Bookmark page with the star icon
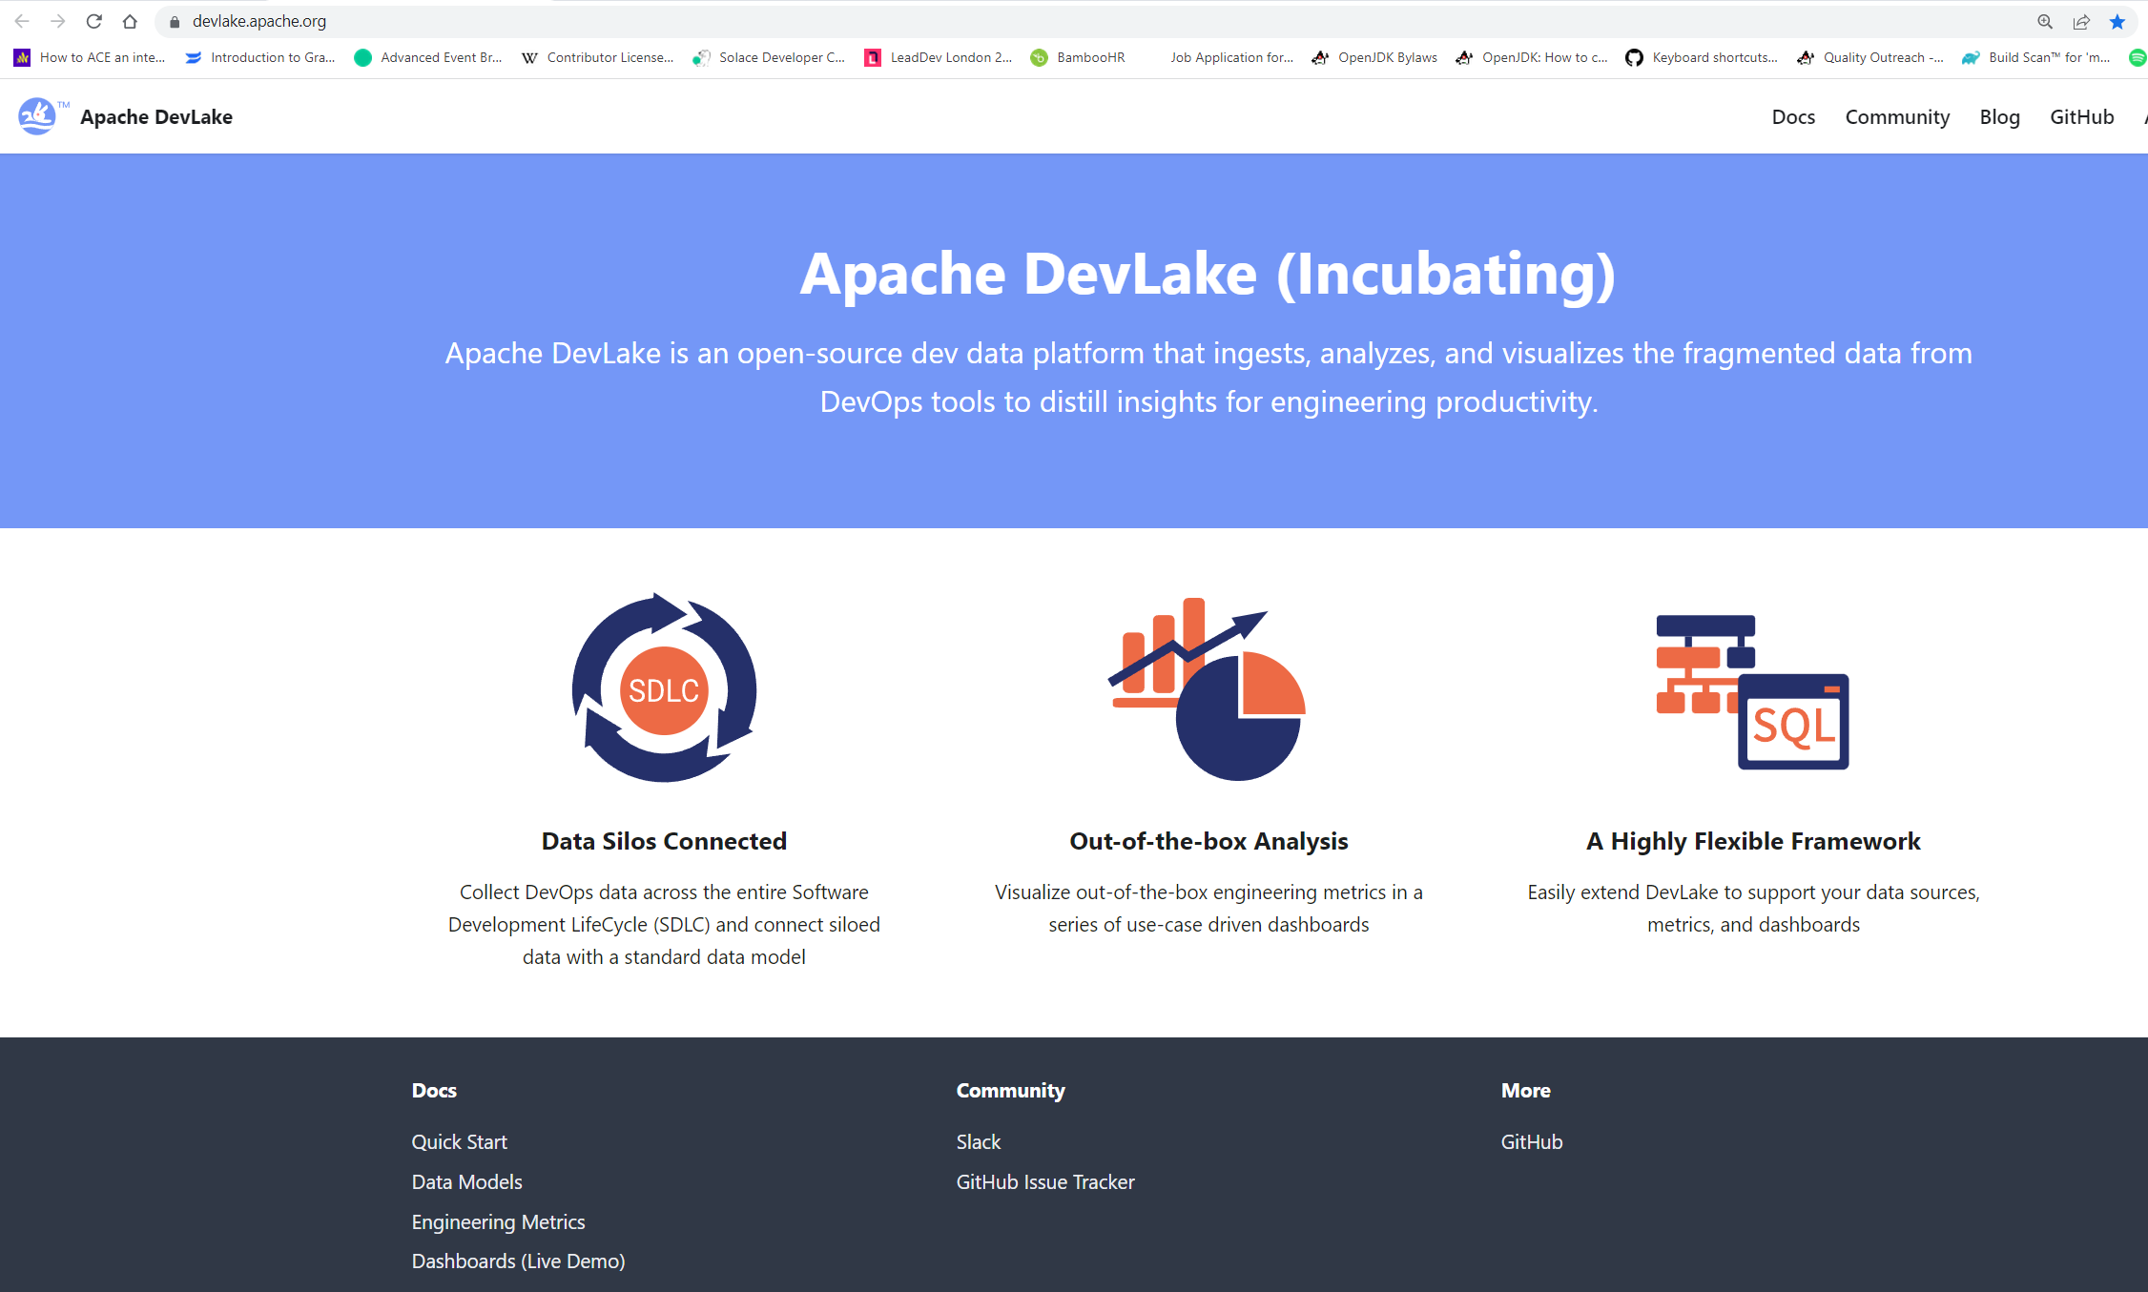Image resolution: width=2148 pixels, height=1292 pixels. click(x=2117, y=21)
